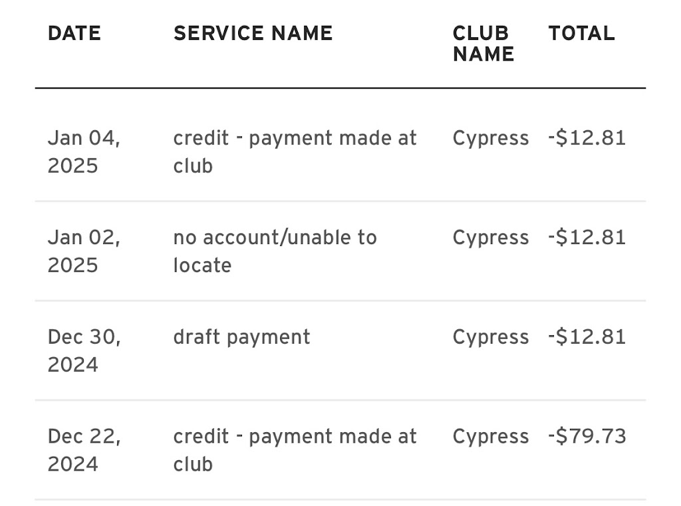Select the Dec 30, 2024 date cell
This screenshot has height=506, width=681.
coord(84,350)
